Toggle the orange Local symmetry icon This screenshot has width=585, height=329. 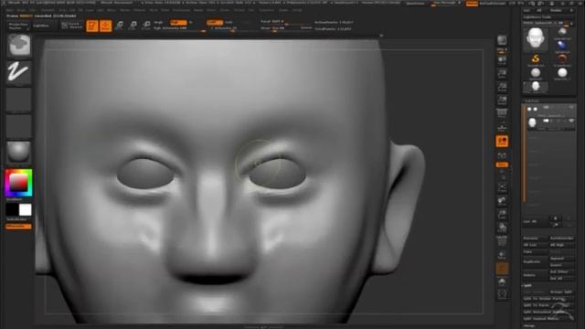tap(502, 142)
